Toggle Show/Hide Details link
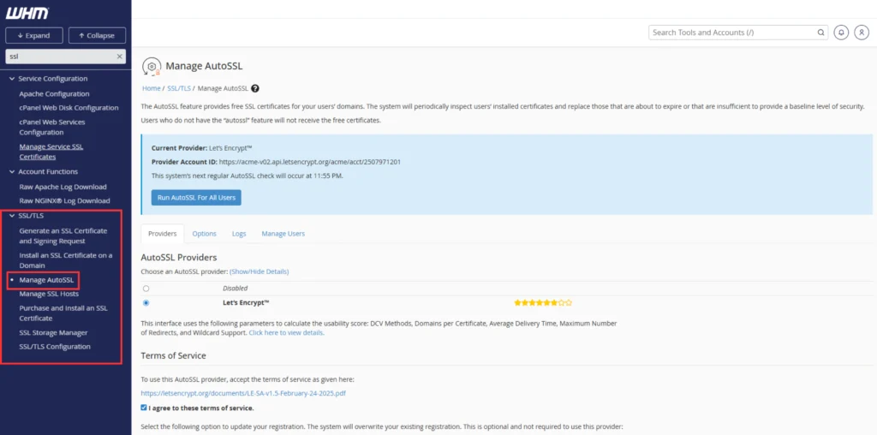The width and height of the screenshot is (877, 435). pyautogui.click(x=259, y=271)
